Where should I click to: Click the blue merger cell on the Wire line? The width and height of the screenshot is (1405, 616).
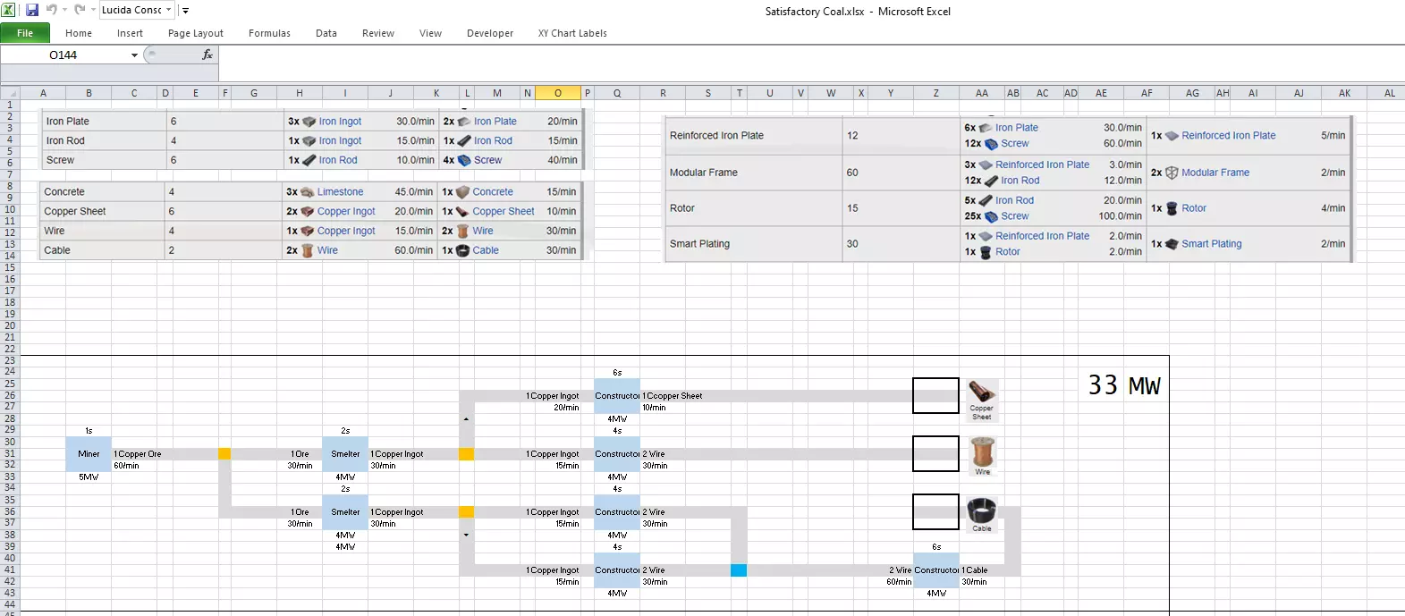click(x=739, y=570)
